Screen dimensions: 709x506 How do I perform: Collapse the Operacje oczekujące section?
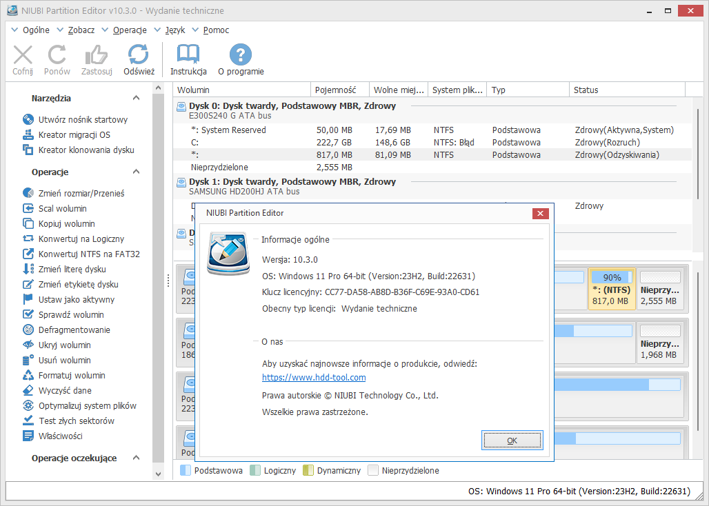click(136, 458)
